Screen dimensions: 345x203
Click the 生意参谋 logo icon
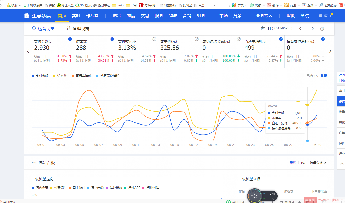click(27, 16)
